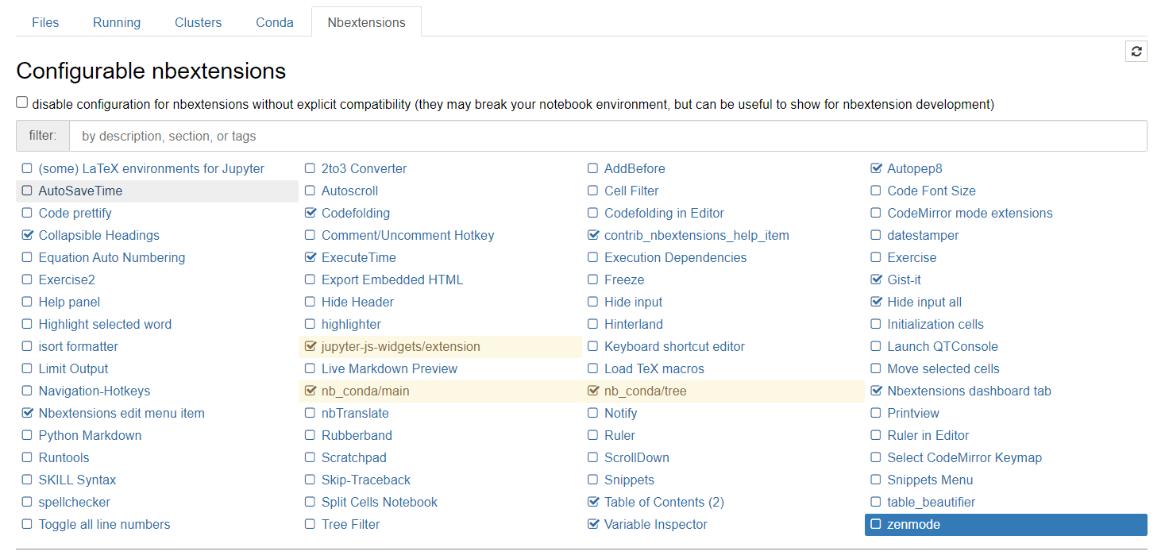Uncheck the Variable Inspector extension
Viewport: 1165px width, 559px height.
click(593, 524)
